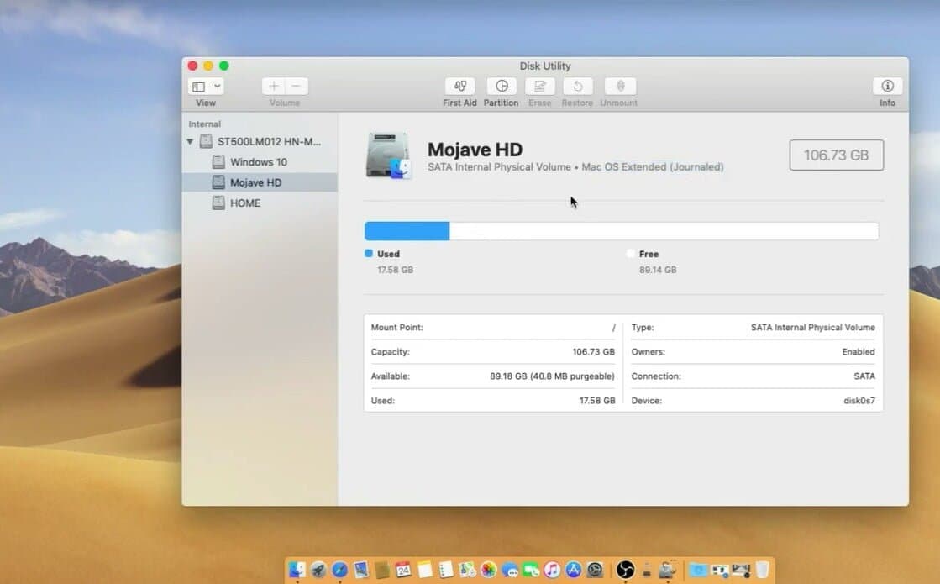Screen dimensions: 940x584
Task: Open the Partition tool
Action: (501, 86)
